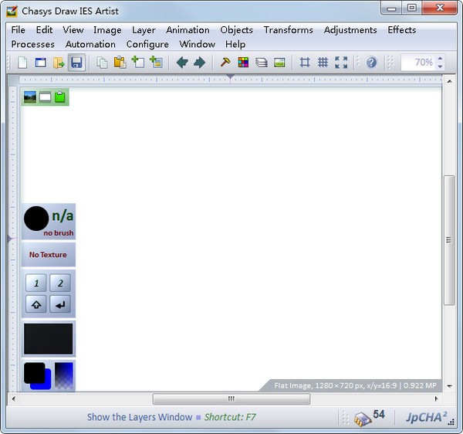463x434 pixels.
Task: Paste from the clipboard icon
Action: pyautogui.click(x=120, y=62)
